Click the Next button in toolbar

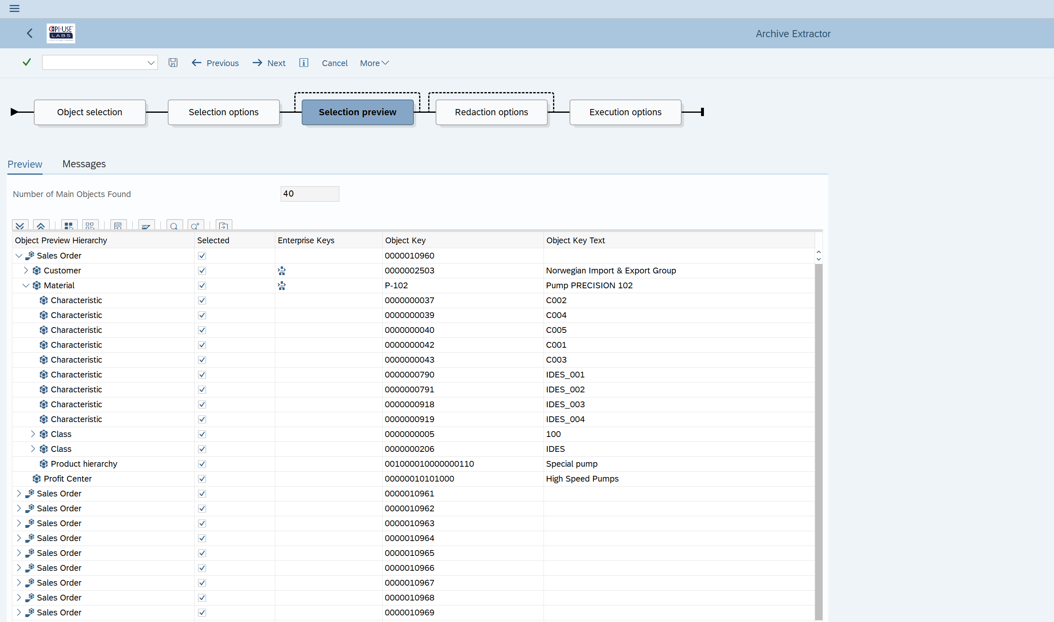tap(269, 63)
